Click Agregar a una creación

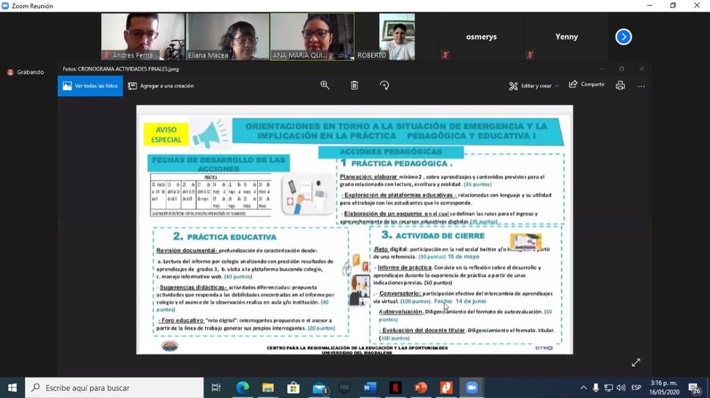point(161,86)
